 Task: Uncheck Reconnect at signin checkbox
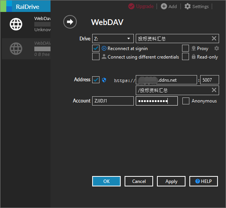(96, 48)
